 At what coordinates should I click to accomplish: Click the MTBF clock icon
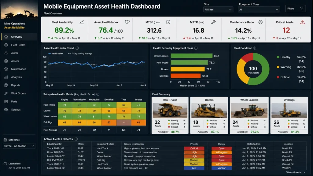coord(168,22)
